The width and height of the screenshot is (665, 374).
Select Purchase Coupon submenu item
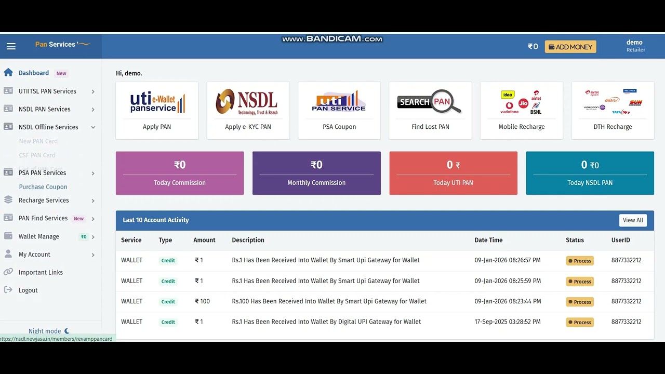43,186
